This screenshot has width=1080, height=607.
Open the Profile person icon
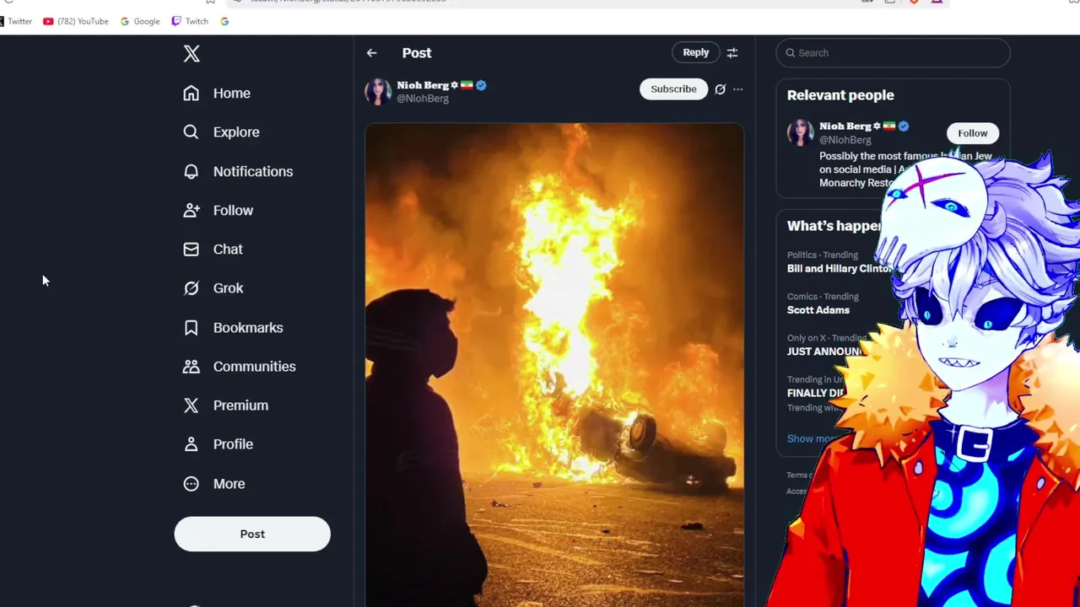192,444
